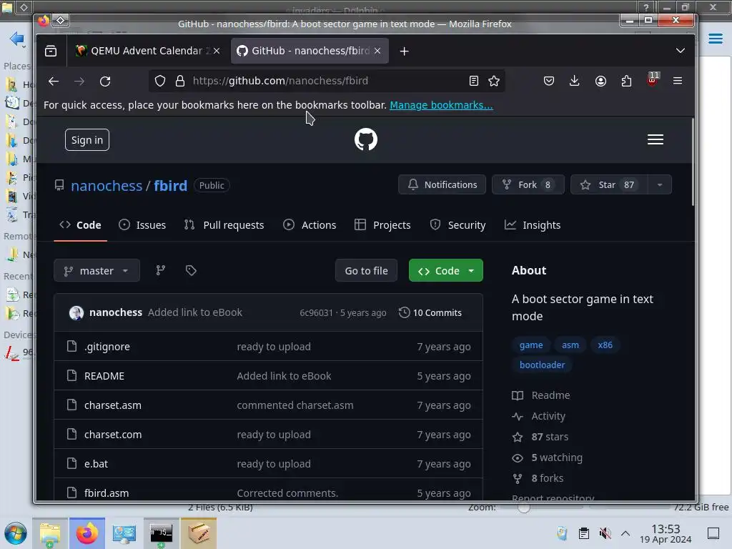Close the QEMU Advent Calendar tab
The image size is (732, 549).
click(217, 51)
